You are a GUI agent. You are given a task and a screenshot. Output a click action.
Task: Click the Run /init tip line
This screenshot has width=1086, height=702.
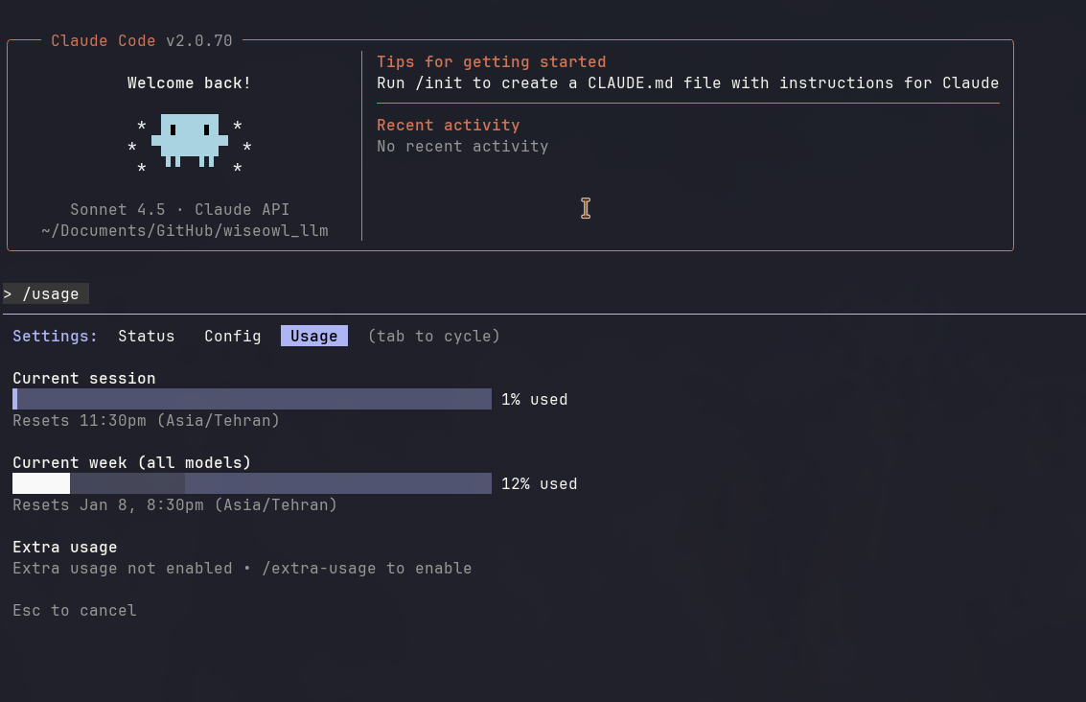[x=687, y=82]
